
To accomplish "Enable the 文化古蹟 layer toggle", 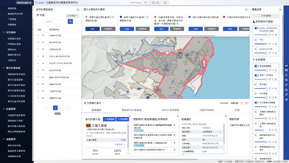I will pyautogui.click(x=256, y=94).
